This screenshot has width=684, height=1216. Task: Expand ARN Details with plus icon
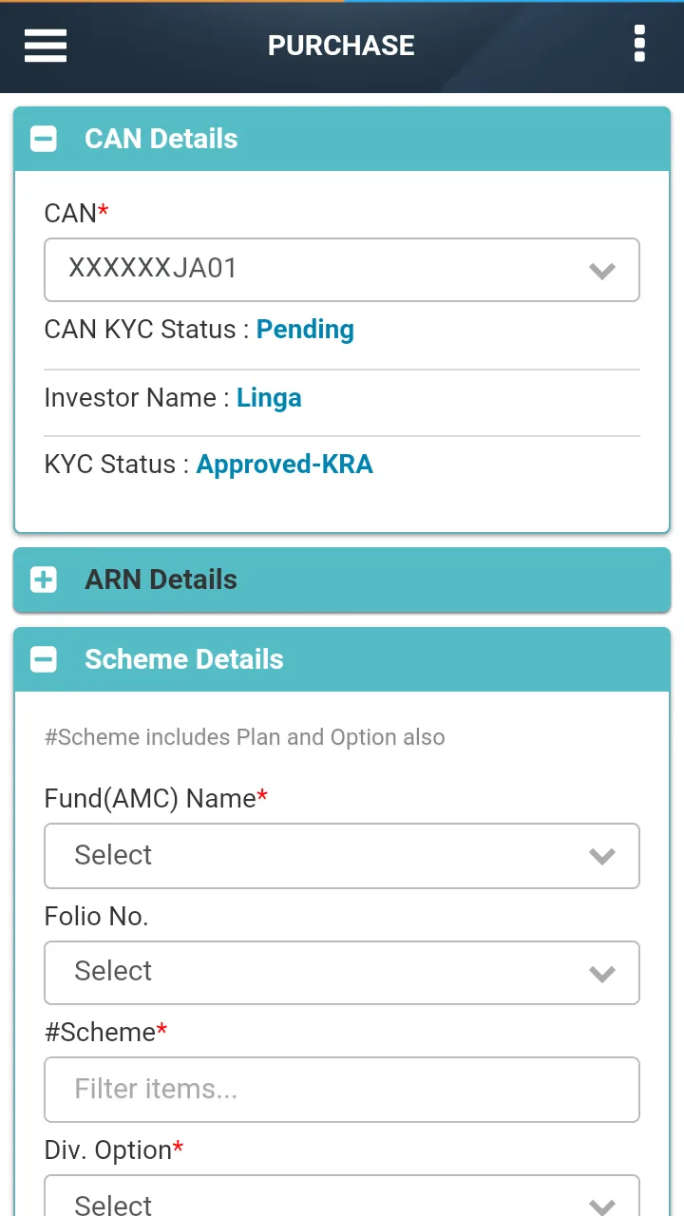[44, 579]
